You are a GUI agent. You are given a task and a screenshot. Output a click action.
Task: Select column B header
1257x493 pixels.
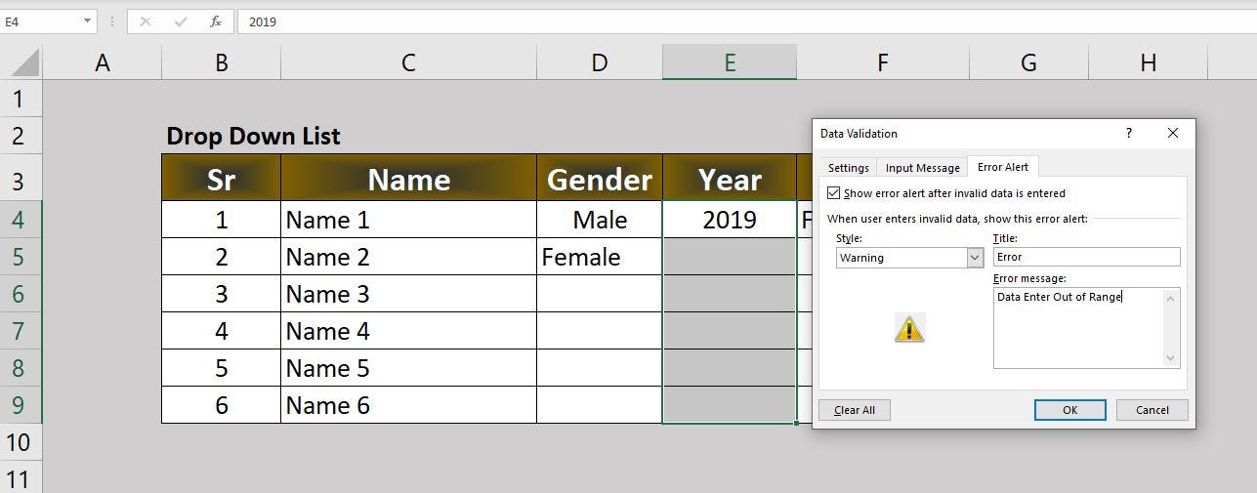(x=222, y=63)
